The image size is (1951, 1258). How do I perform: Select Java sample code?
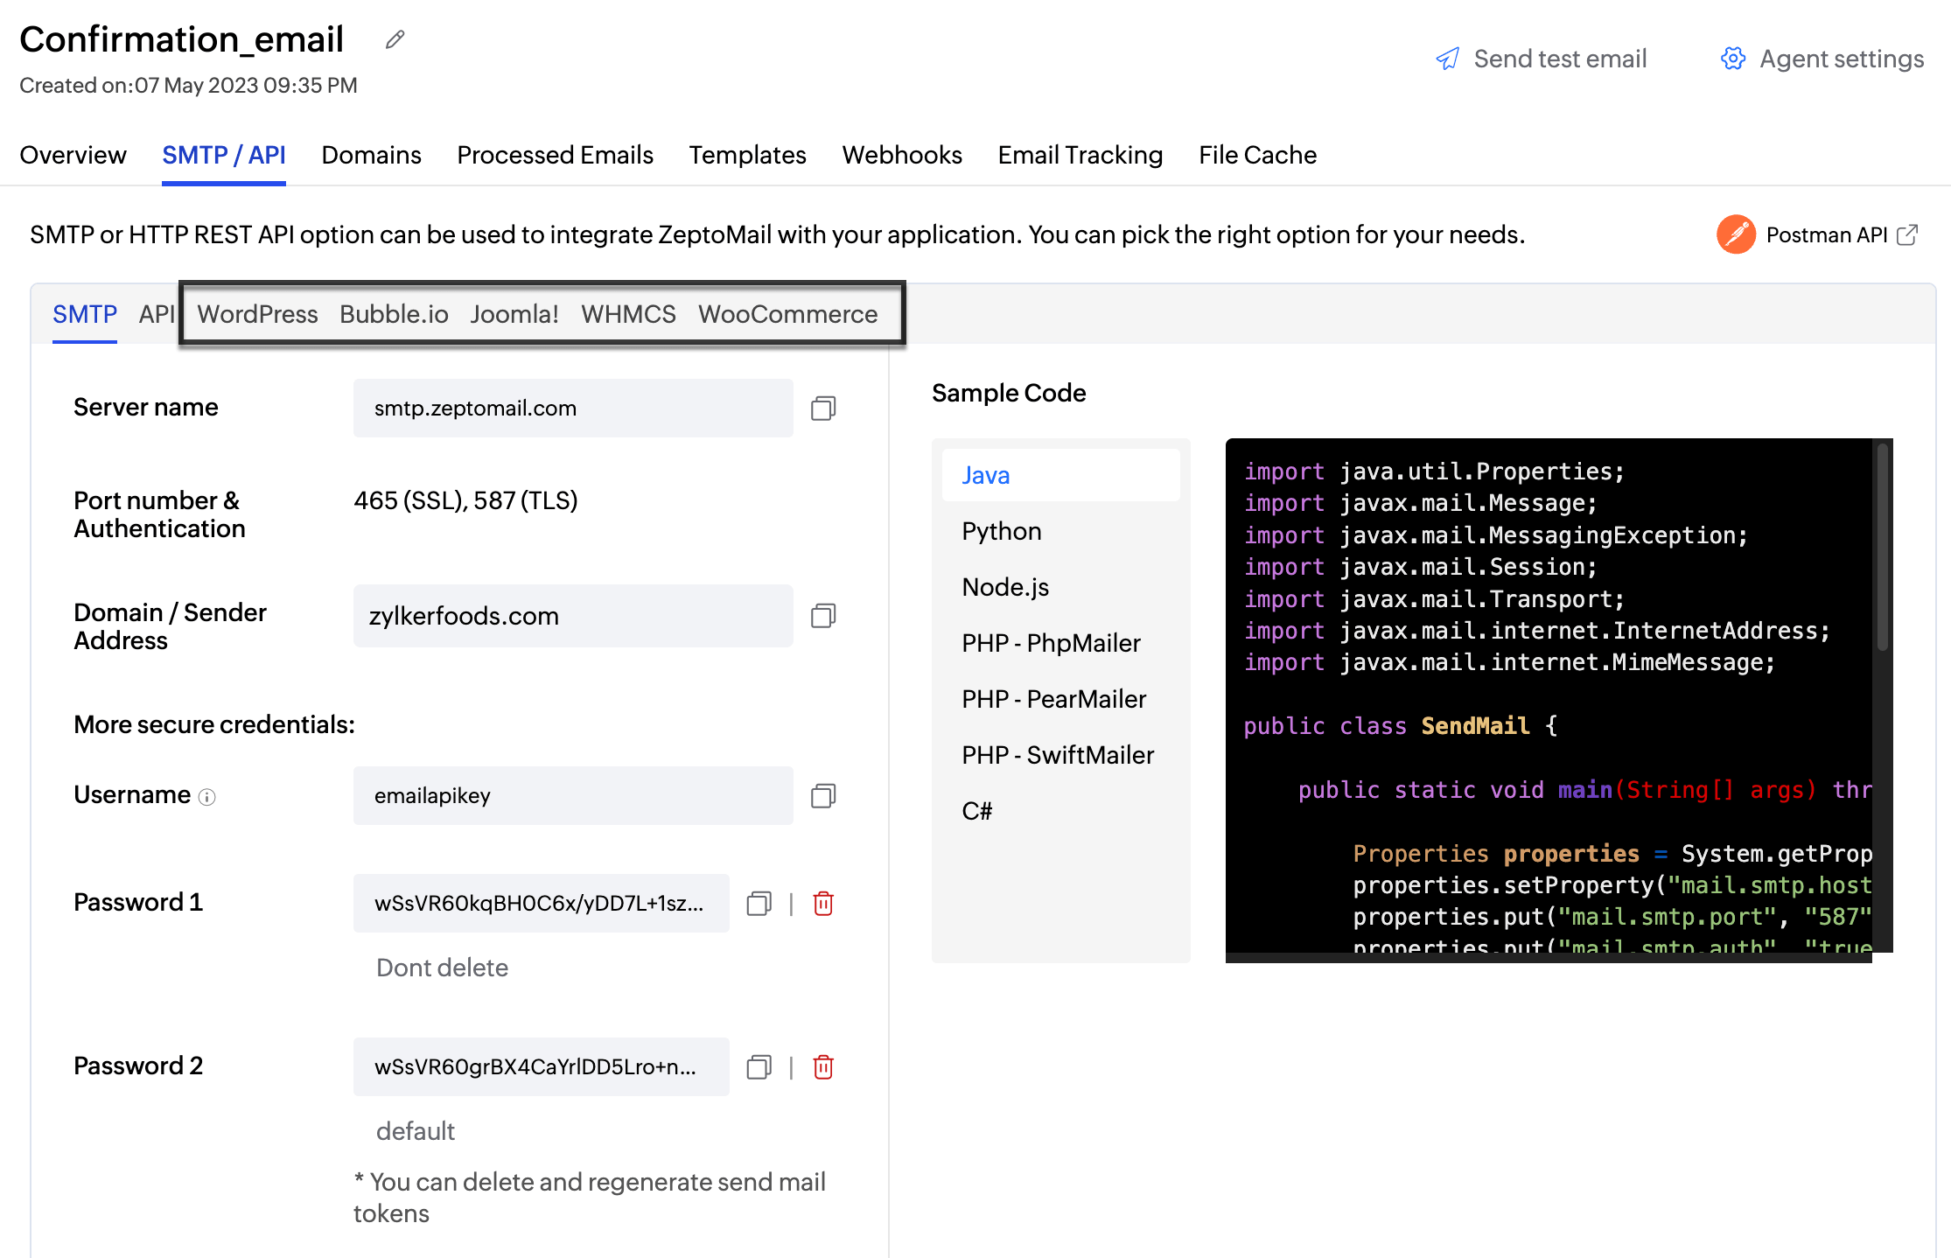click(x=1060, y=475)
